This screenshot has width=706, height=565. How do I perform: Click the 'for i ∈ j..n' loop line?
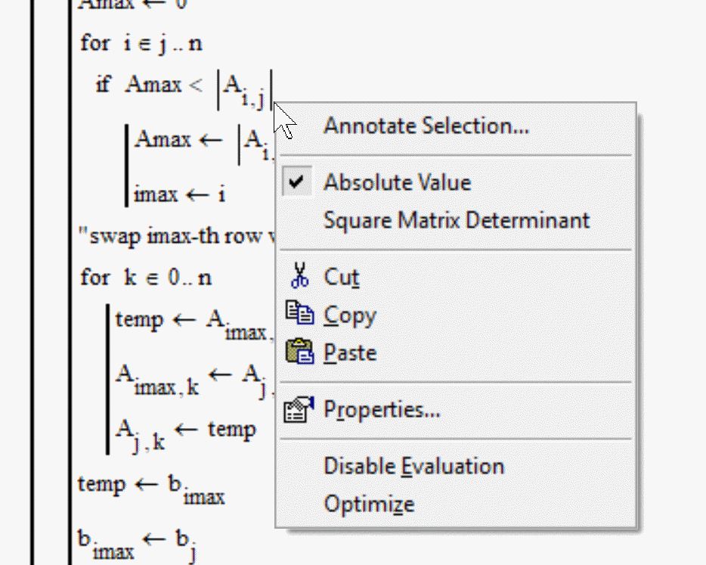point(141,44)
